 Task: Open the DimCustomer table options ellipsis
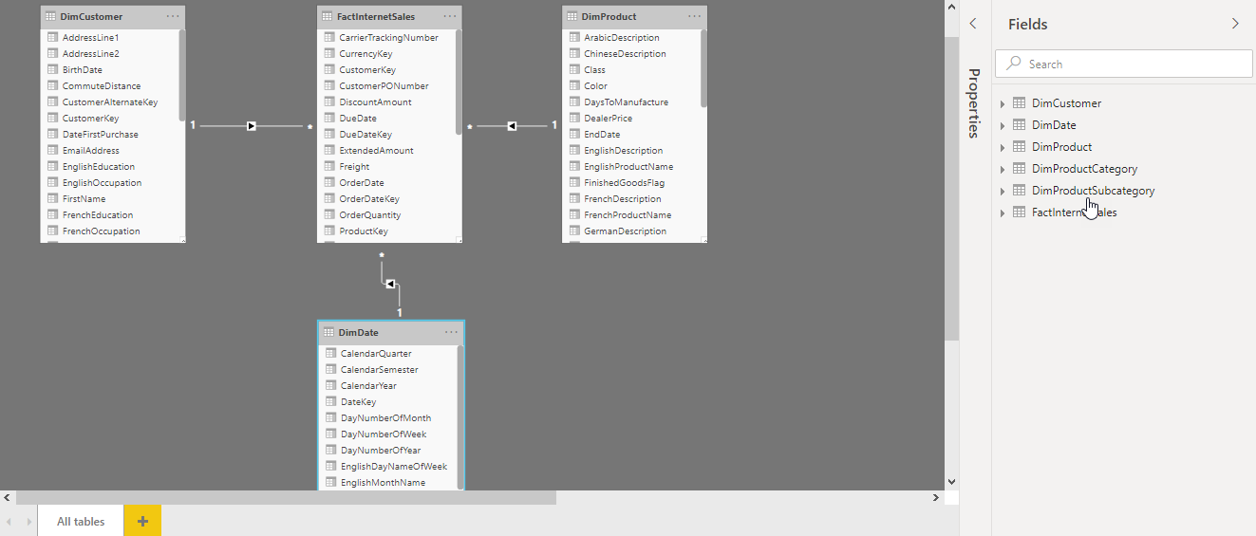tap(172, 16)
